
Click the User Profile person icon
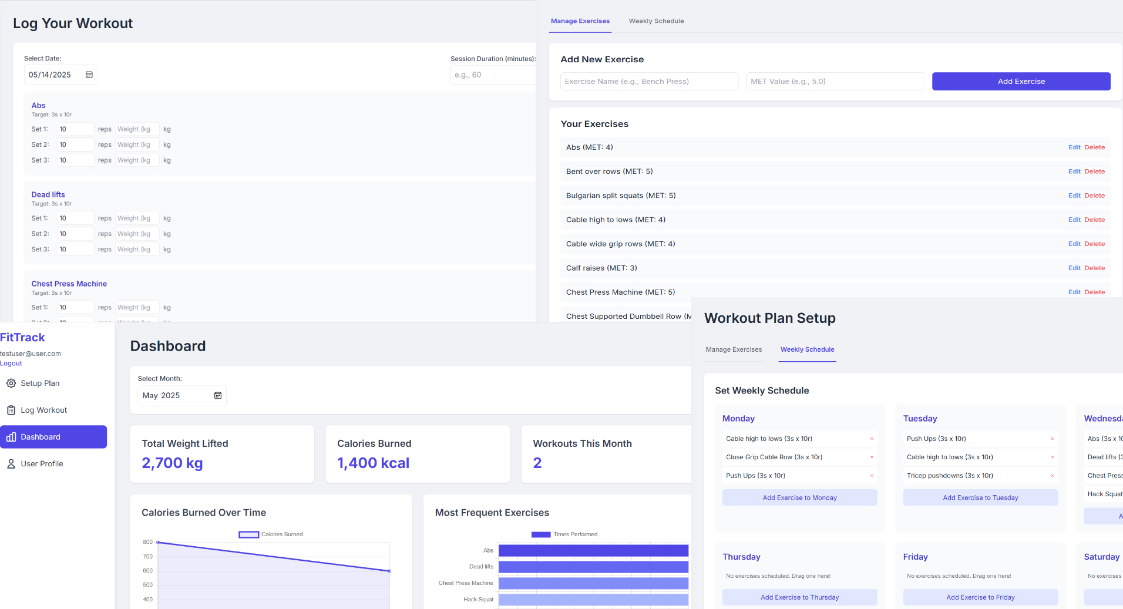(x=11, y=464)
